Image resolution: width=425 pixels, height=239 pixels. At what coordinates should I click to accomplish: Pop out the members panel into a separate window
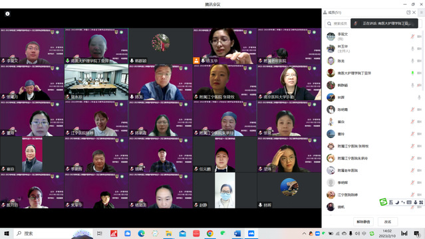click(x=408, y=13)
